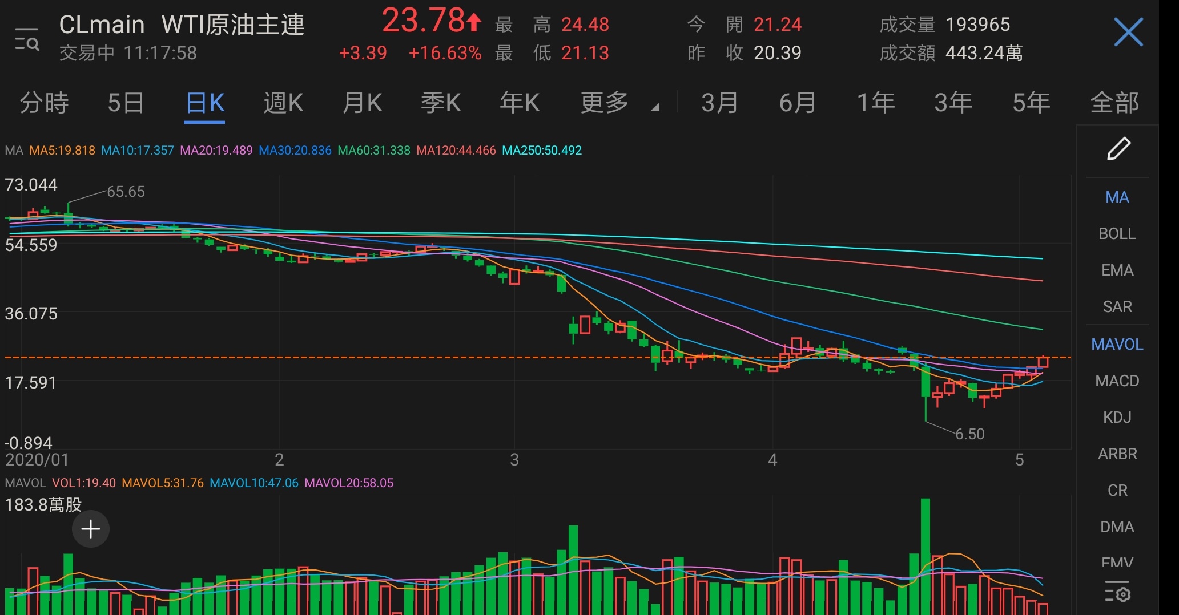
Task: Set range to 1年
Action: 875,103
